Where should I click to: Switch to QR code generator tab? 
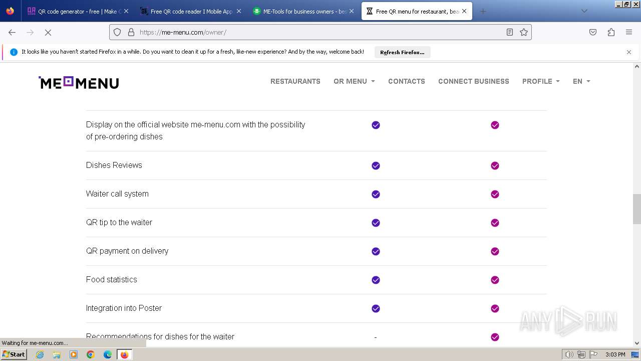[x=78, y=11]
